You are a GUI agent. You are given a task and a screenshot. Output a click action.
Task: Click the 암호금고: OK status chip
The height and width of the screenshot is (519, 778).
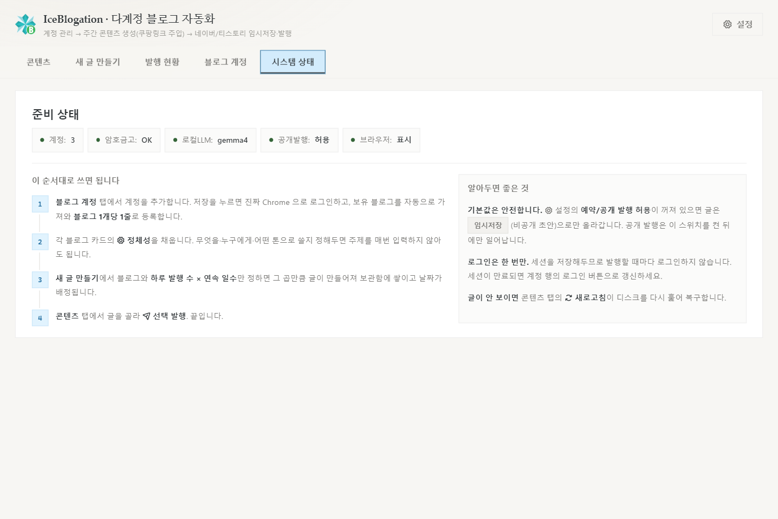(x=124, y=140)
